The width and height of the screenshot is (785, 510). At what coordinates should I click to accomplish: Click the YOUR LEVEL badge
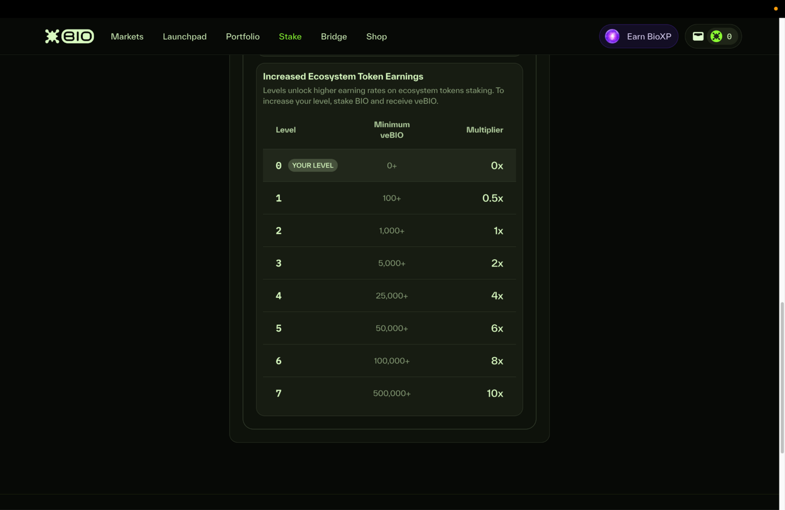pos(313,166)
